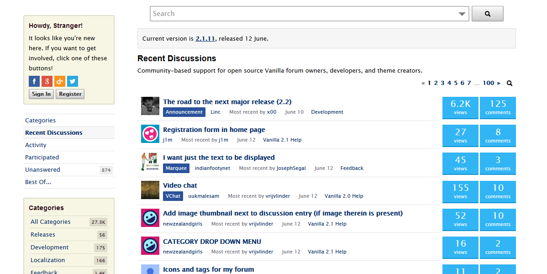Go to pagination page 2
547x274 pixels.
436,83
